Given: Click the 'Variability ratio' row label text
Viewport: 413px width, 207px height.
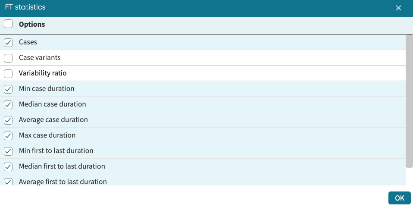Looking at the screenshot, I should click(43, 73).
